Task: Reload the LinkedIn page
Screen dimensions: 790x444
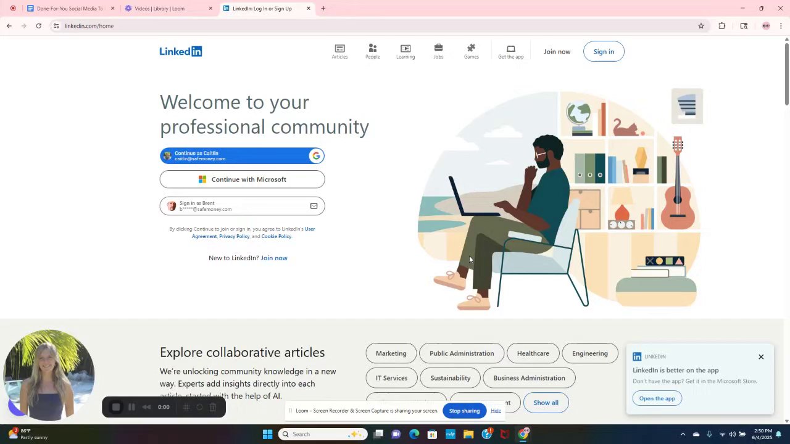Action: click(38, 26)
